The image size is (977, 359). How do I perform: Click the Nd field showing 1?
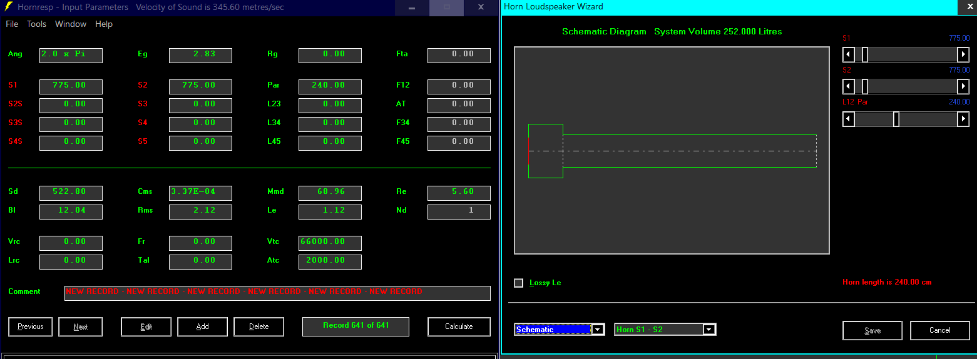tap(459, 211)
